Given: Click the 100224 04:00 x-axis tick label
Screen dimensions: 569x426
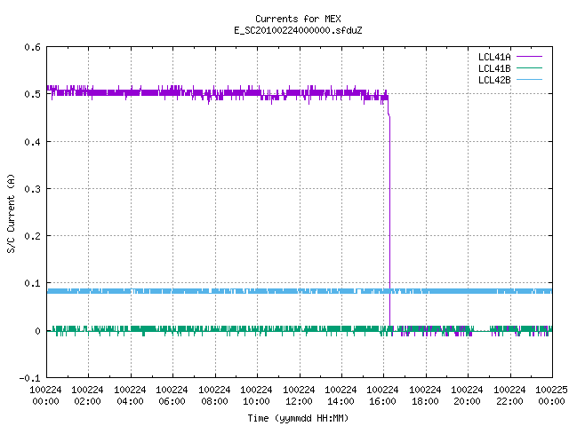Looking at the screenshot, I should pyautogui.click(x=130, y=396).
